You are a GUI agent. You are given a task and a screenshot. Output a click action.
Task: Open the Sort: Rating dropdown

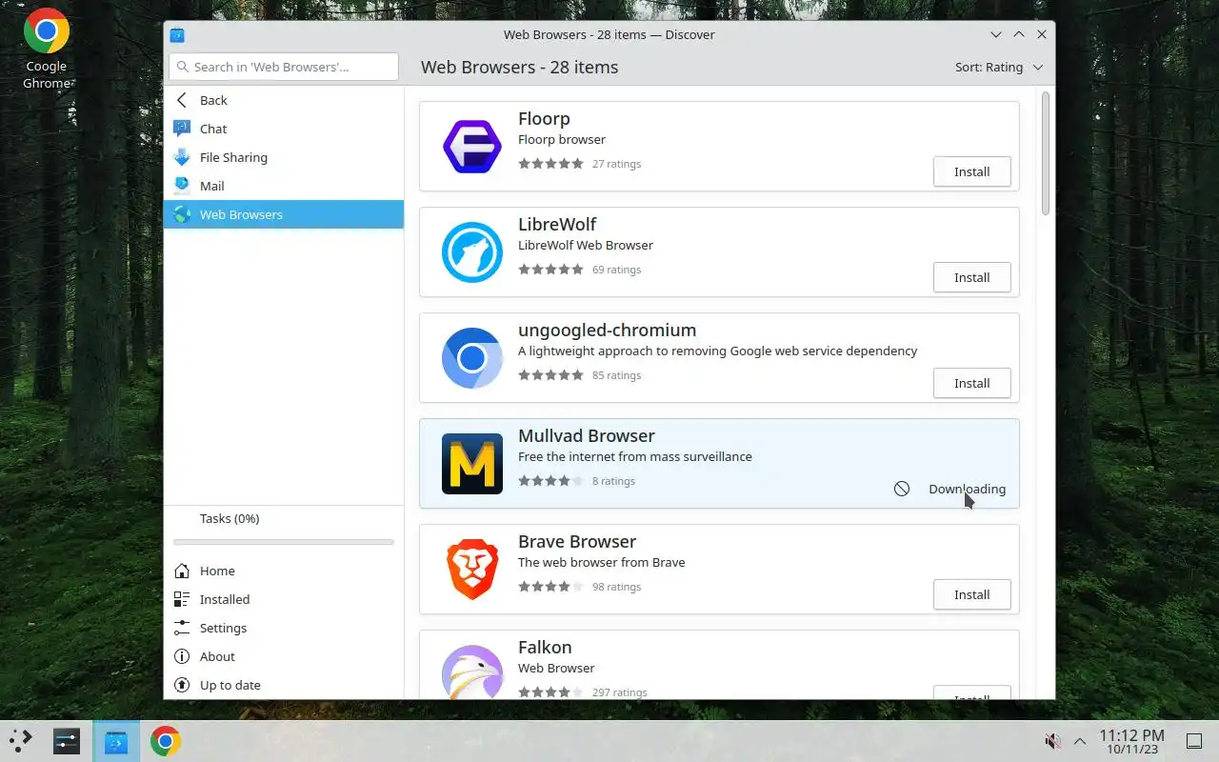click(x=999, y=67)
